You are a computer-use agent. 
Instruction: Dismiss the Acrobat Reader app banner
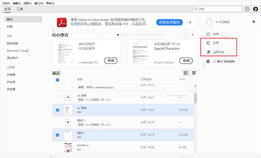click(x=190, y=22)
